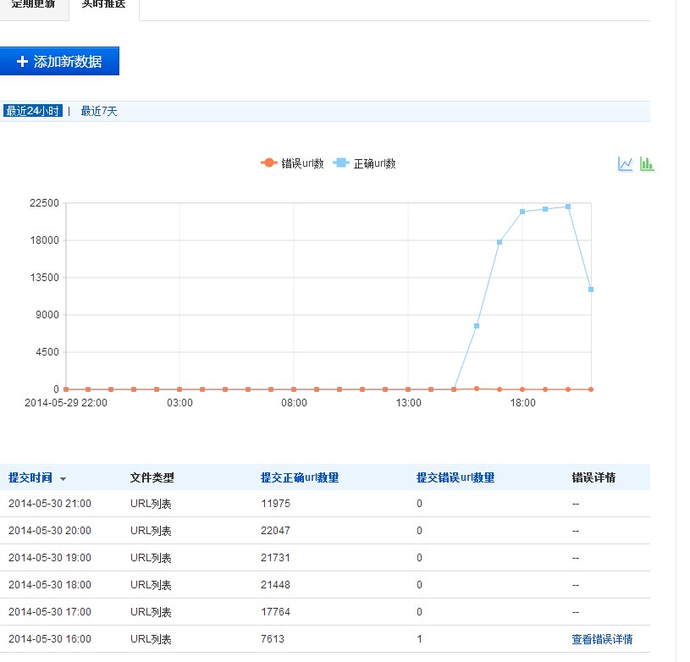Click blue data point near 7613 on chart

pyautogui.click(x=477, y=326)
